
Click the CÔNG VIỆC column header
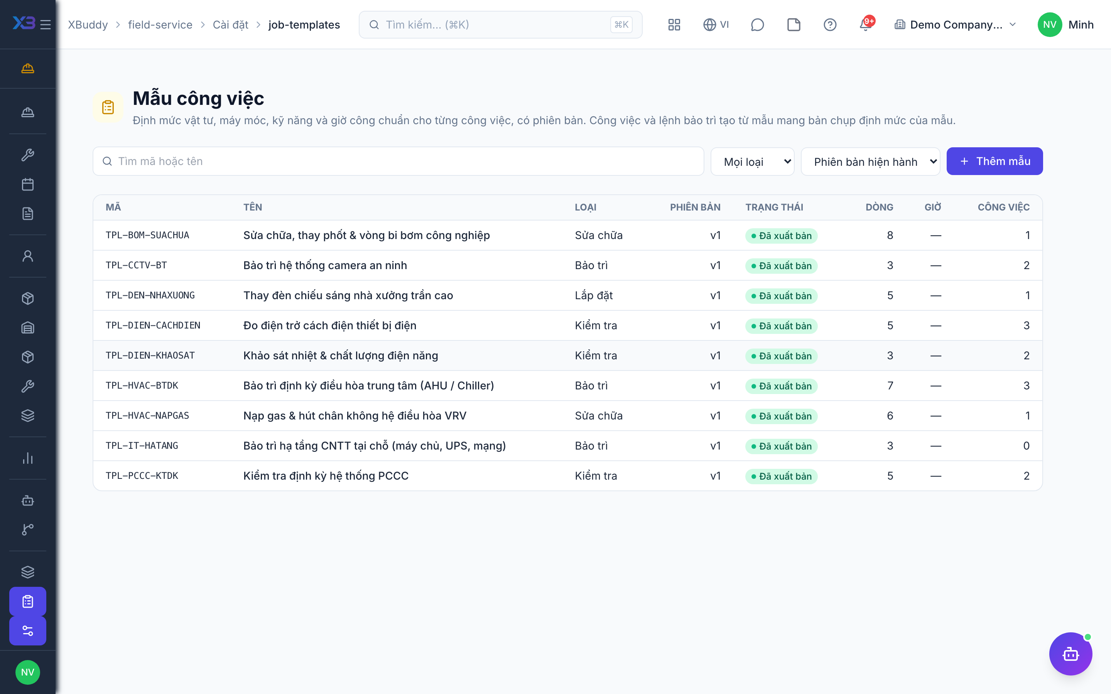pyautogui.click(x=1004, y=207)
